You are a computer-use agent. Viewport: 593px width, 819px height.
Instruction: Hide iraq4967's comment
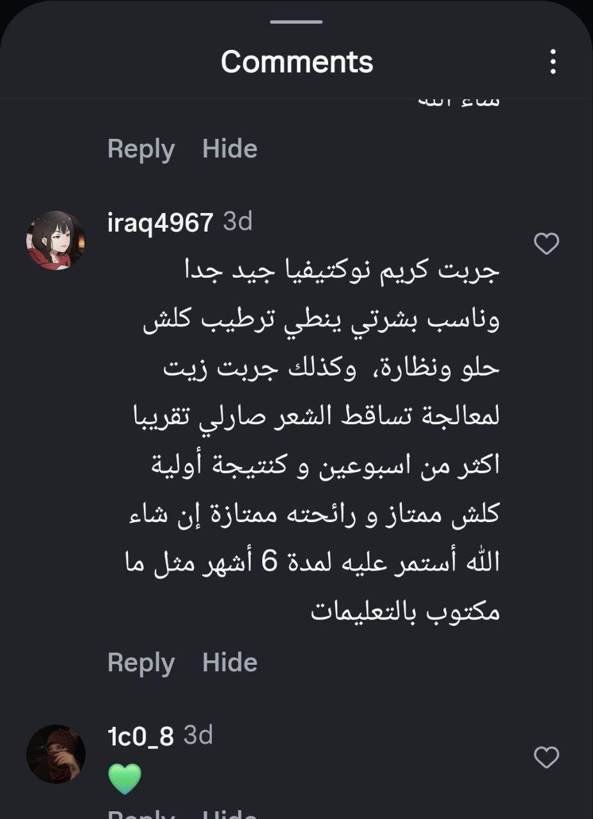[x=230, y=662]
